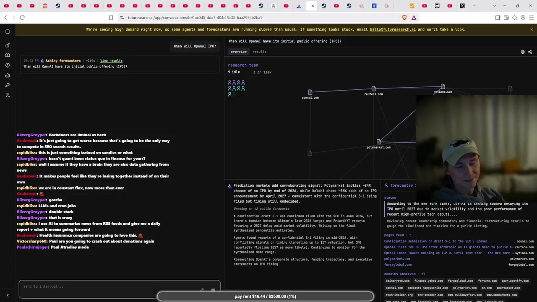Select the polymarket.com document node

378,142
